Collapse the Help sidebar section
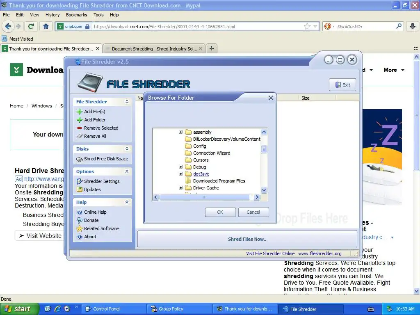The width and height of the screenshot is (420, 315). click(127, 202)
